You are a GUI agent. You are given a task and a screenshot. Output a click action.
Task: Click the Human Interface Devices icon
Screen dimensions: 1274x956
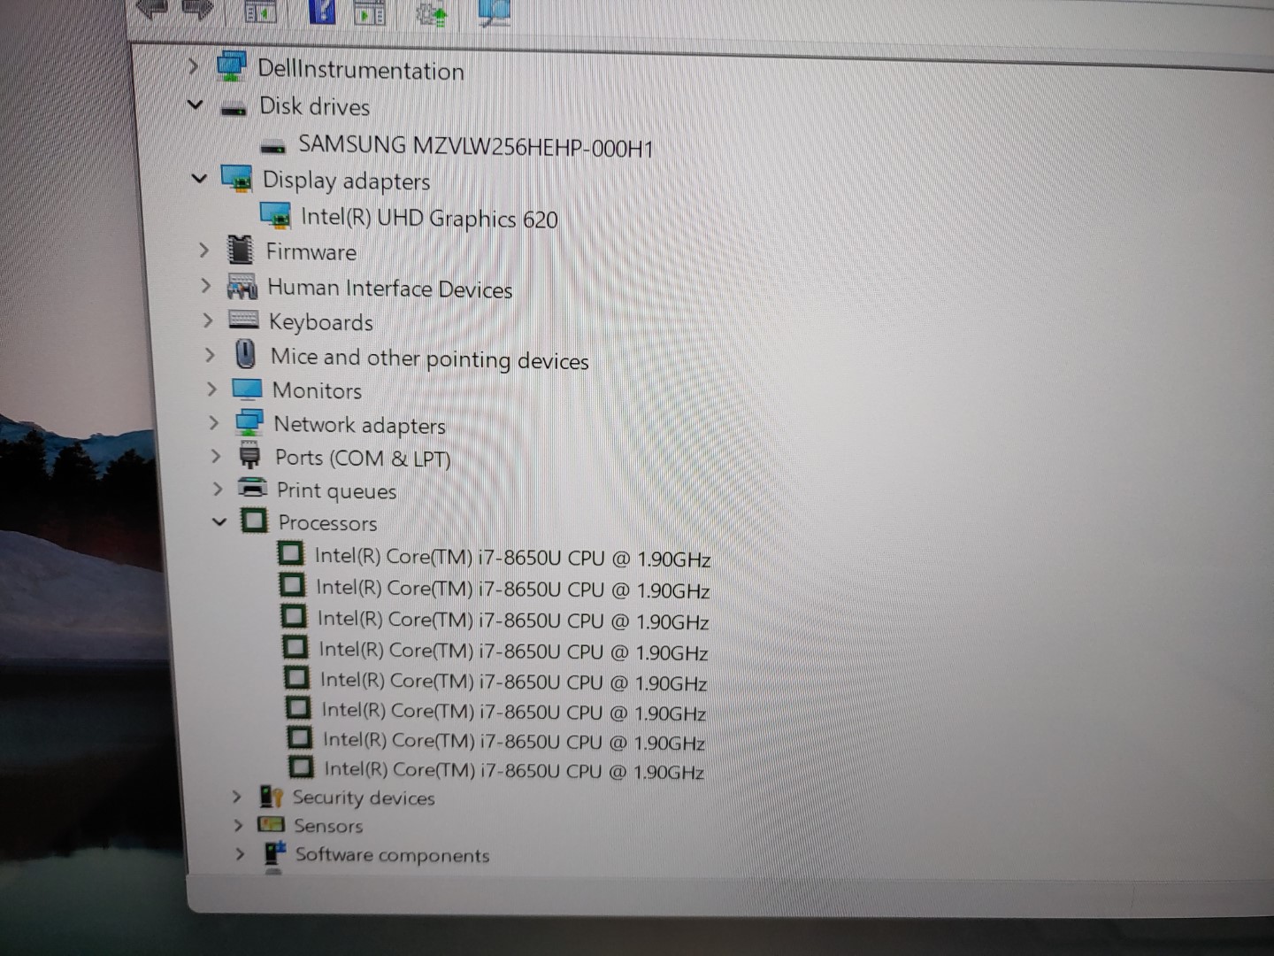(242, 286)
